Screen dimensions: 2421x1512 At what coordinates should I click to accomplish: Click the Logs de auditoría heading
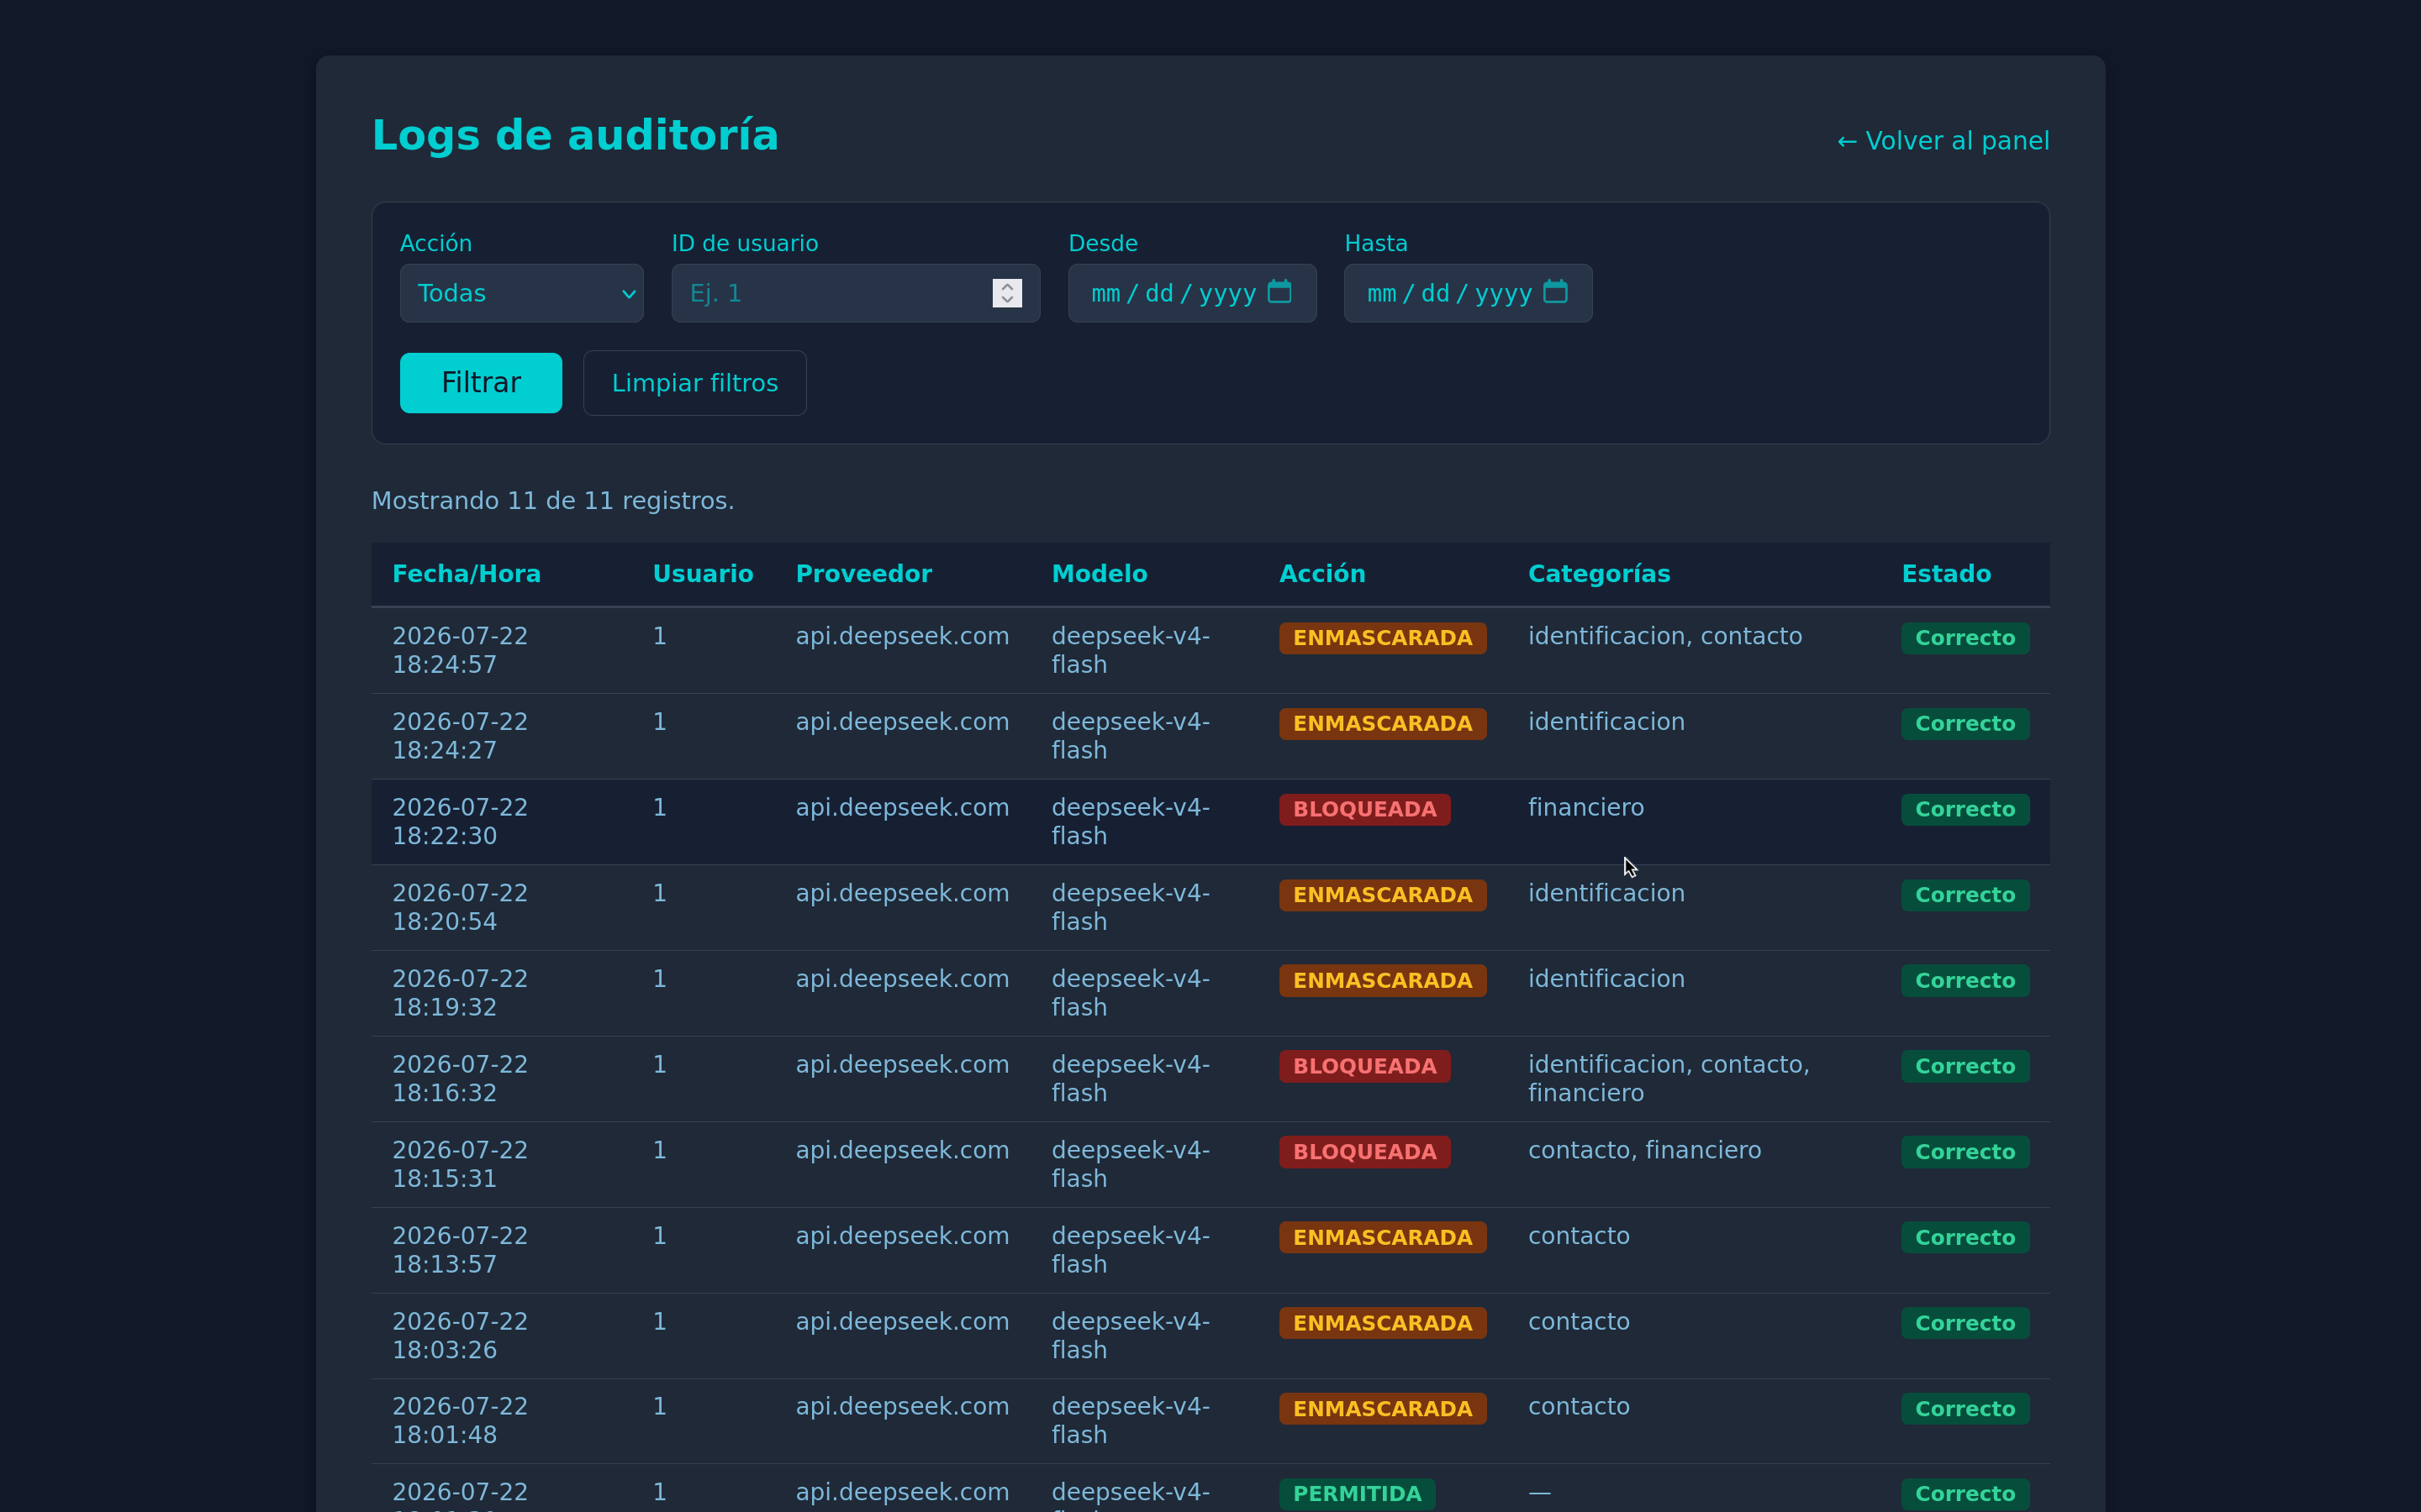[x=574, y=135]
